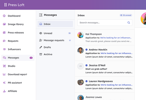Click the 'That sounds great' message preview
The width and height of the screenshot is (146, 100).
click(108, 41)
